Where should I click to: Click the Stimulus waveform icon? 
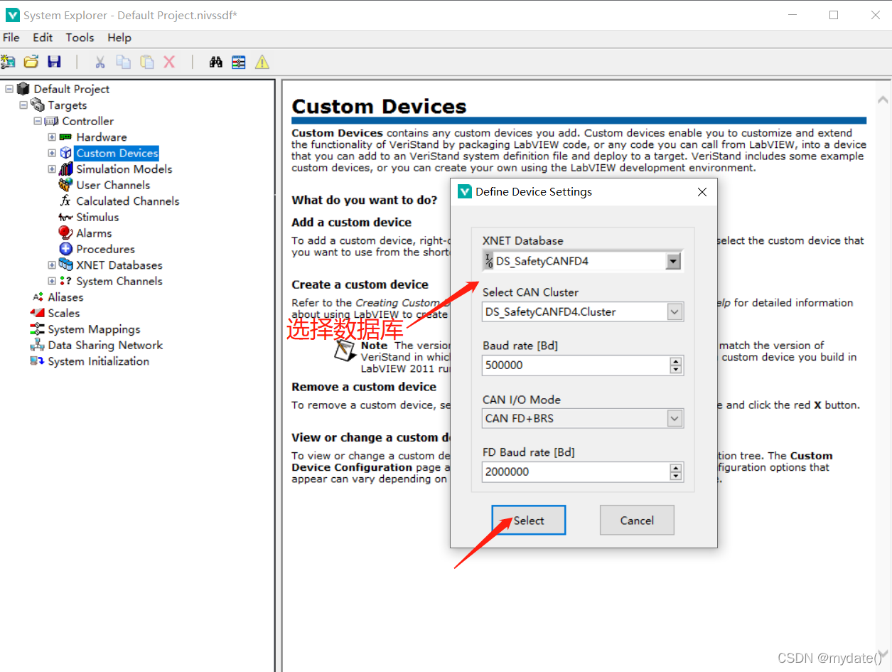coord(66,217)
